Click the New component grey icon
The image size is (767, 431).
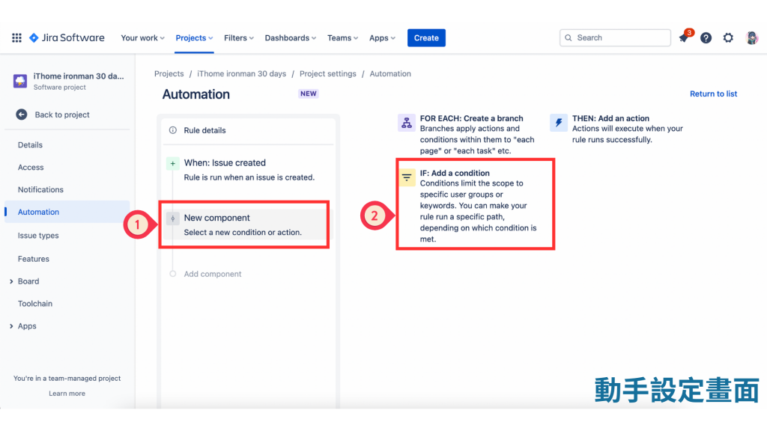(x=173, y=218)
